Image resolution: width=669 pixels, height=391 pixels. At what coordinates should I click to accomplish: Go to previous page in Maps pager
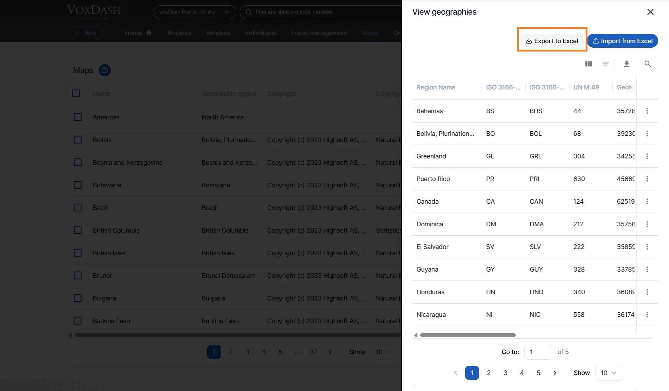[x=198, y=352]
